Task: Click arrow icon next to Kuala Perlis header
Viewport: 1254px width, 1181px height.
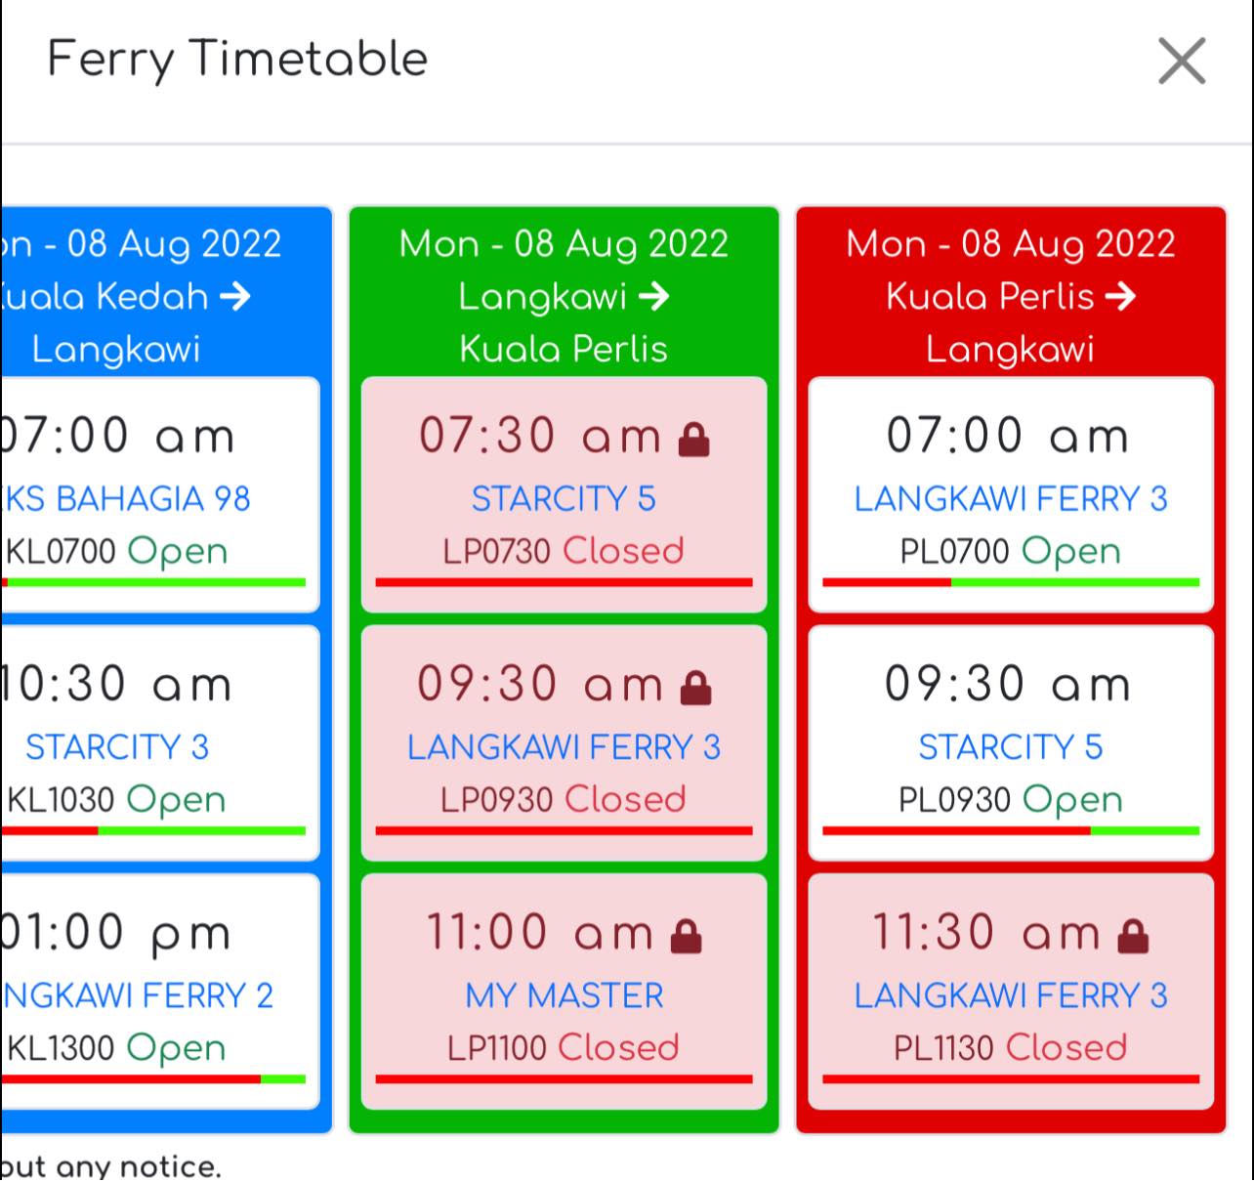Action: click(1120, 295)
